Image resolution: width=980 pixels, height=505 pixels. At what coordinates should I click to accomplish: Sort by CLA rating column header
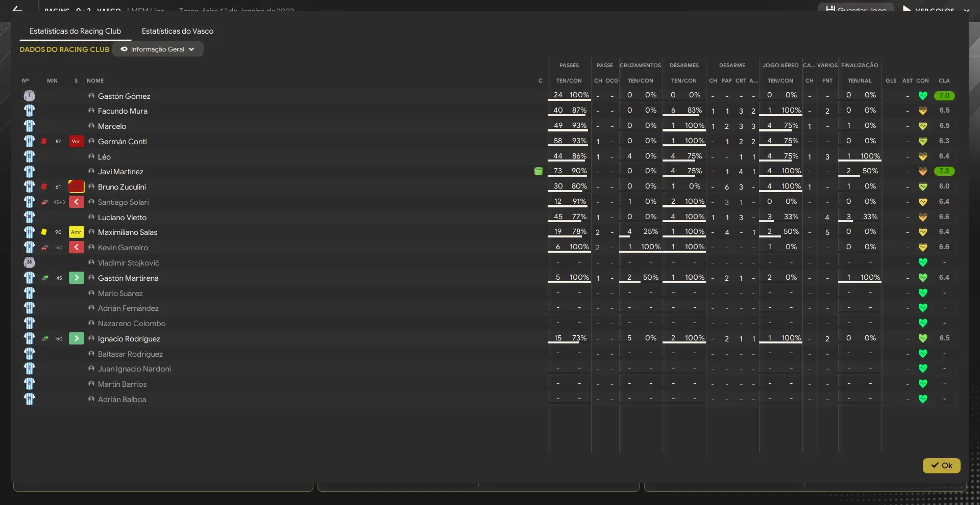944,81
